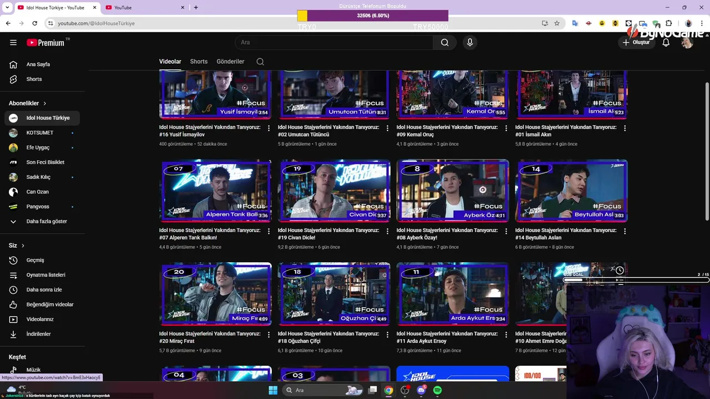The height and width of the screenshot is (399, 710).
Task: Expand the Abonelikler section
Action: click(x=28, y=103)
